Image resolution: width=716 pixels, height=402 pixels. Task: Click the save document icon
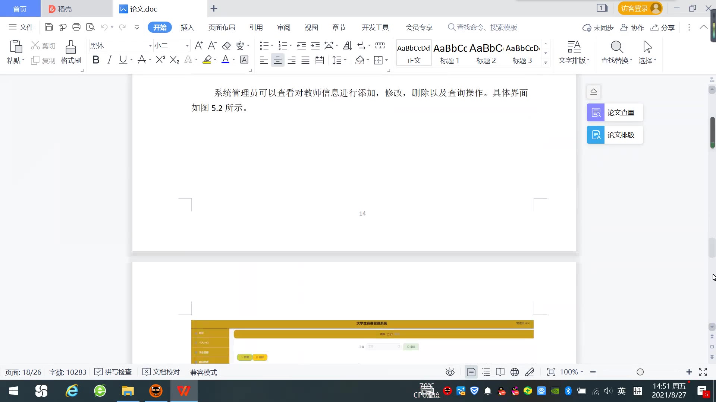tap(48, 27)
